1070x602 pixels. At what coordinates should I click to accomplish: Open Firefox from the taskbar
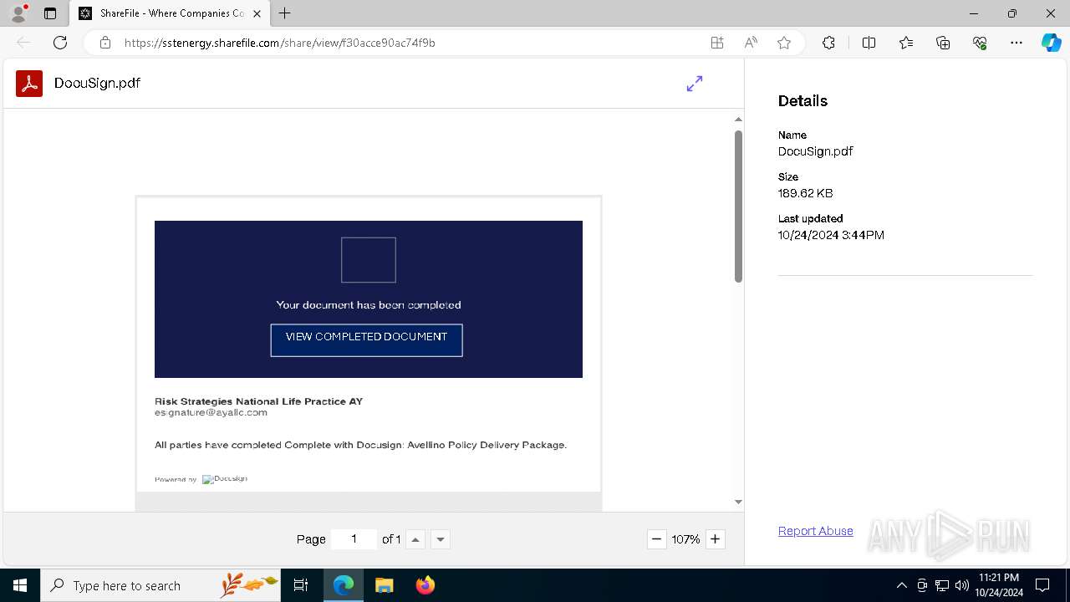425,585
